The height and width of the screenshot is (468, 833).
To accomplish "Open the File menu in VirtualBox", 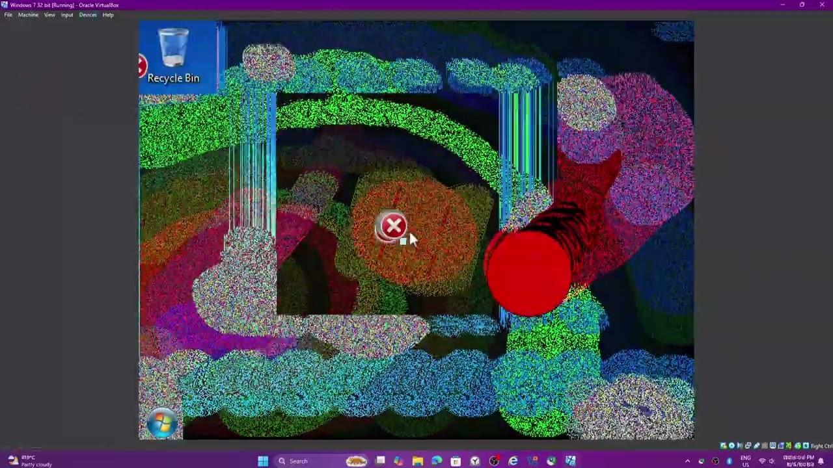I will tap(8, 14).
